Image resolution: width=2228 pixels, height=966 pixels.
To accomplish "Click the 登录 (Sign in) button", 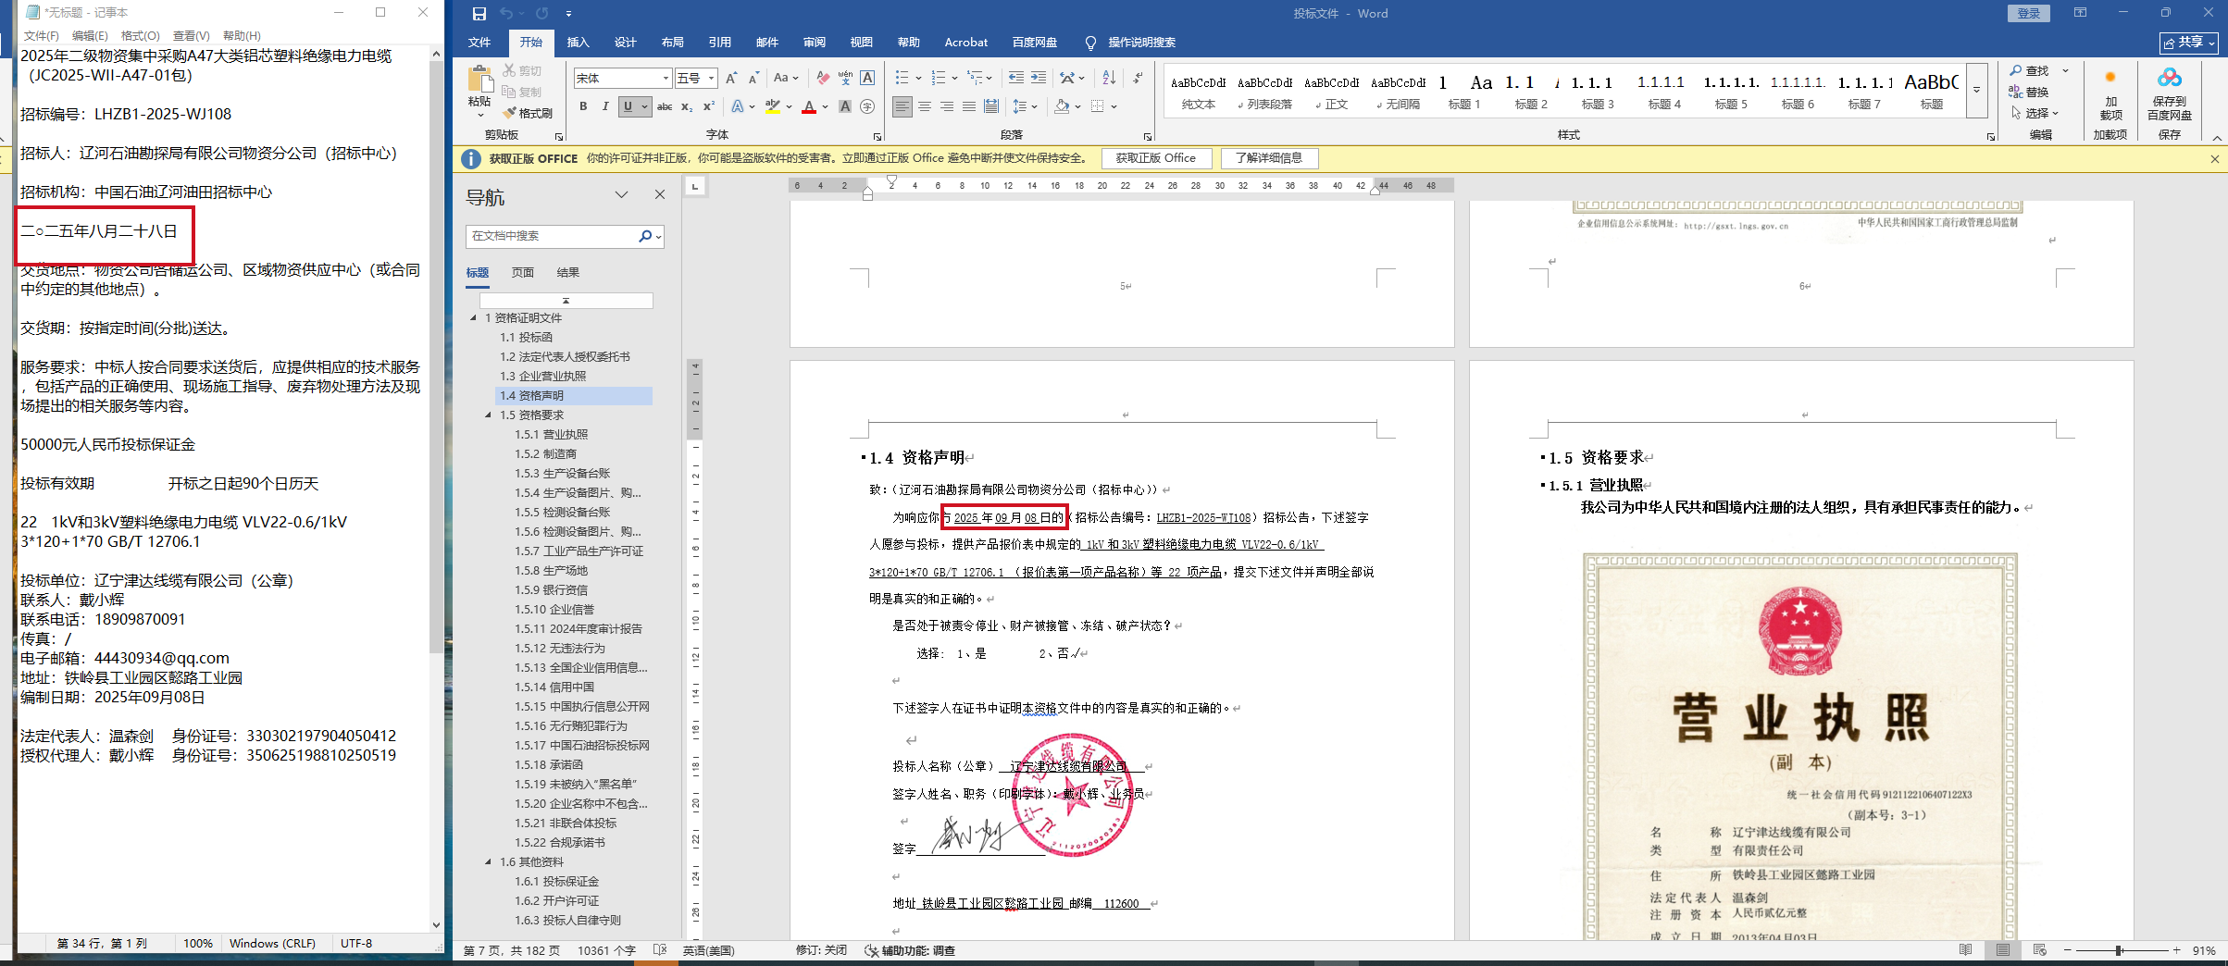I will tap(2029, 14).
